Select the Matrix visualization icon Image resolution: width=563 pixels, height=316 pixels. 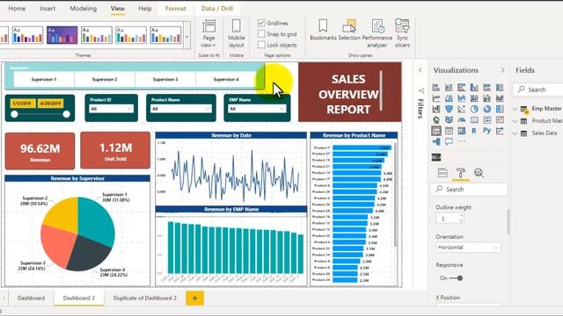461,131
